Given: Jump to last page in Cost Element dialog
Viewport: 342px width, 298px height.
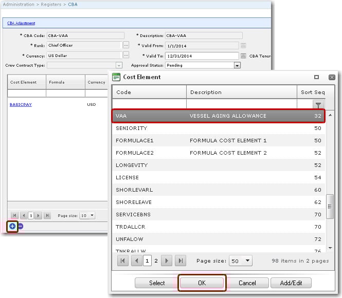Looking at the screenshot, I should (181, 261).
